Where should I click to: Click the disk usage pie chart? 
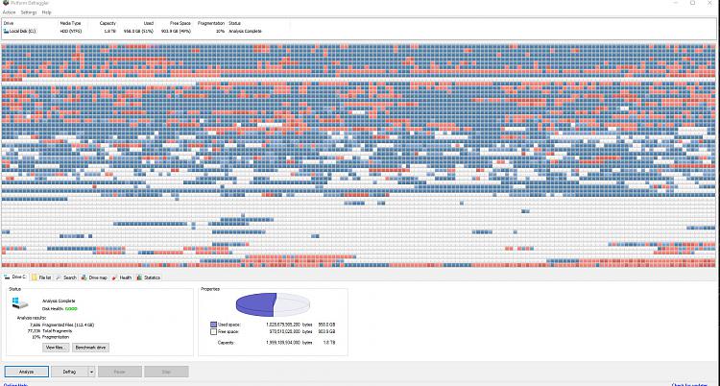pyautogui.click(x=274, y=304)
